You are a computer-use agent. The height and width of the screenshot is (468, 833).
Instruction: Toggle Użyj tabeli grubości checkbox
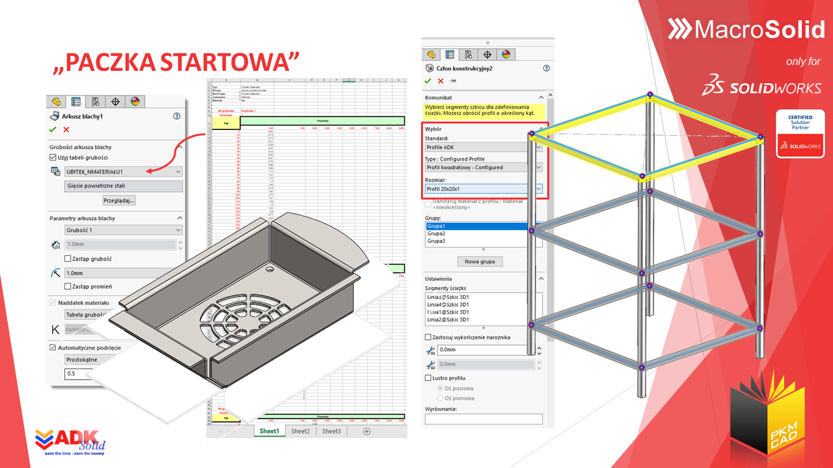53,157
